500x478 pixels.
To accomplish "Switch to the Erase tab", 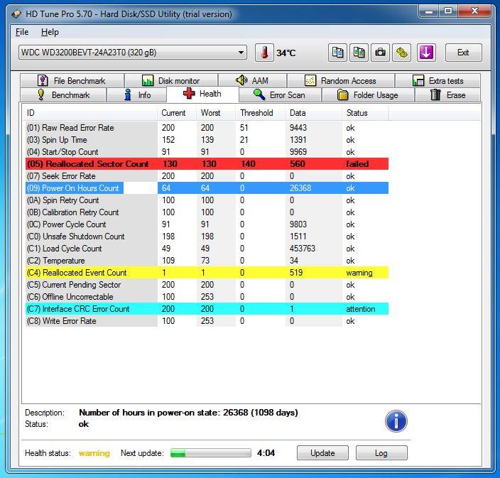I will (447, 95).
